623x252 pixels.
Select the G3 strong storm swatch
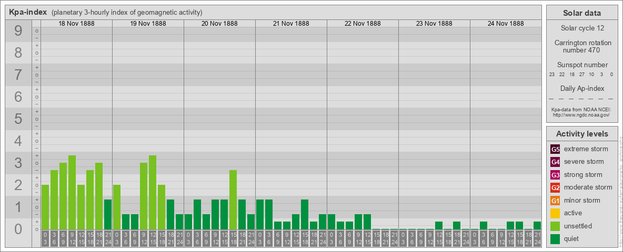[555, 175]
